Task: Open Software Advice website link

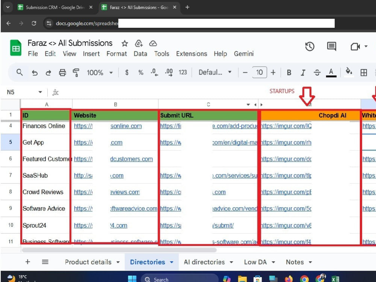Action: pos(115,209)
